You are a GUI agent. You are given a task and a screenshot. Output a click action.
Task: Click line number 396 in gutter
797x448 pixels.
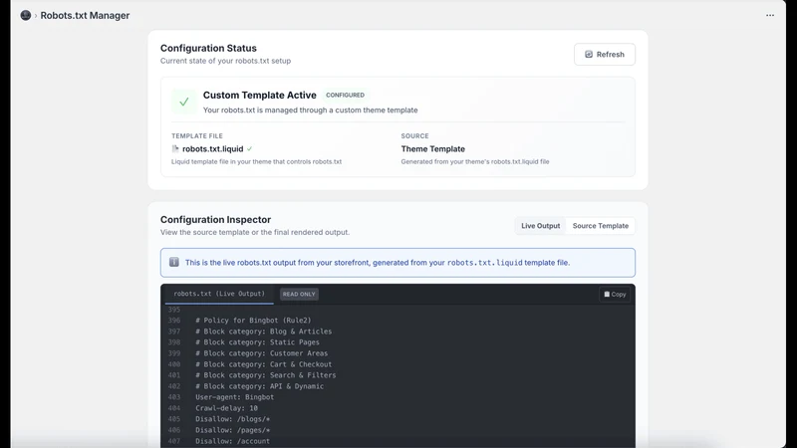pos(173,320)
